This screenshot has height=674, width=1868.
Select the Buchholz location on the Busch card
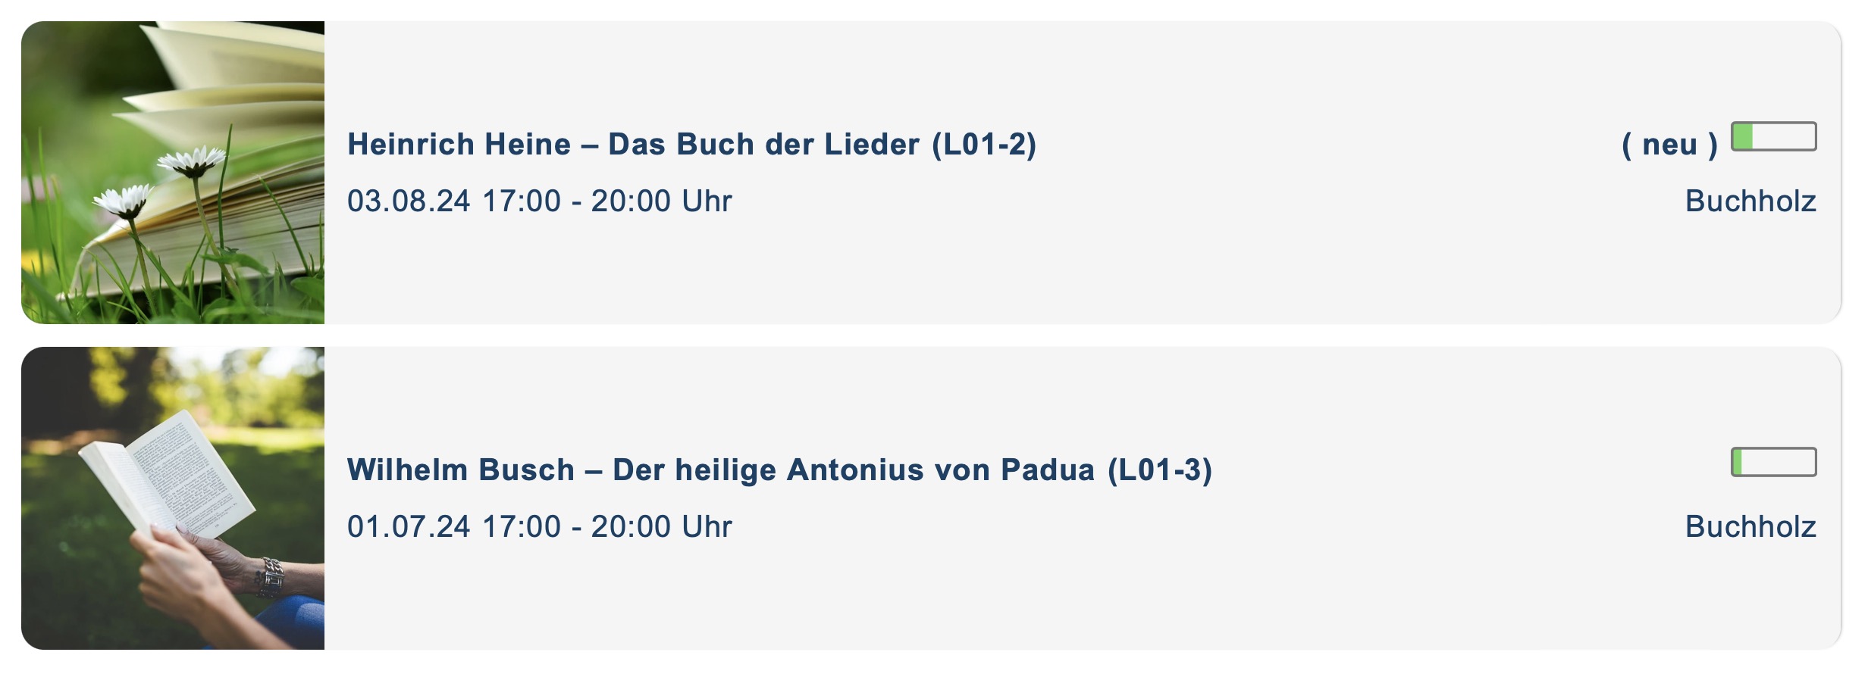pyautogui.click(x=1750, y=526)
